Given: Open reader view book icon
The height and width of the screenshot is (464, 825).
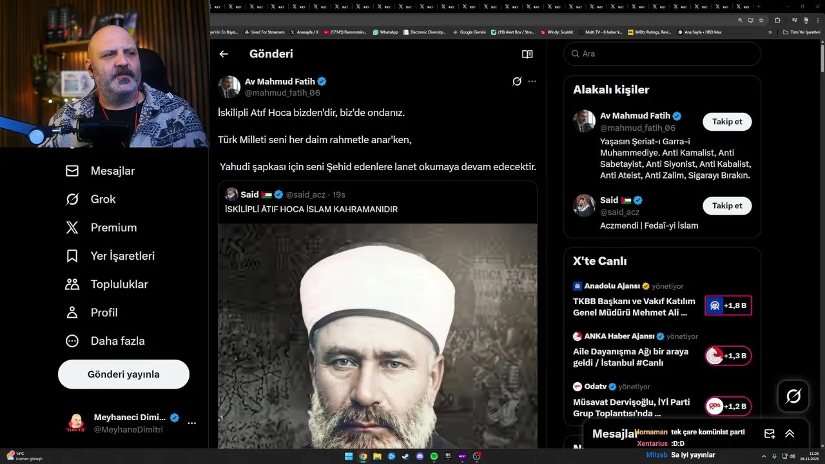Looking at the screenshot, I should click(x=527, y=54).
